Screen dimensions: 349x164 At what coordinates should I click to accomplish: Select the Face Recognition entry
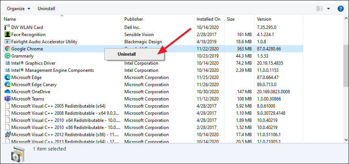tap(153, 35)
